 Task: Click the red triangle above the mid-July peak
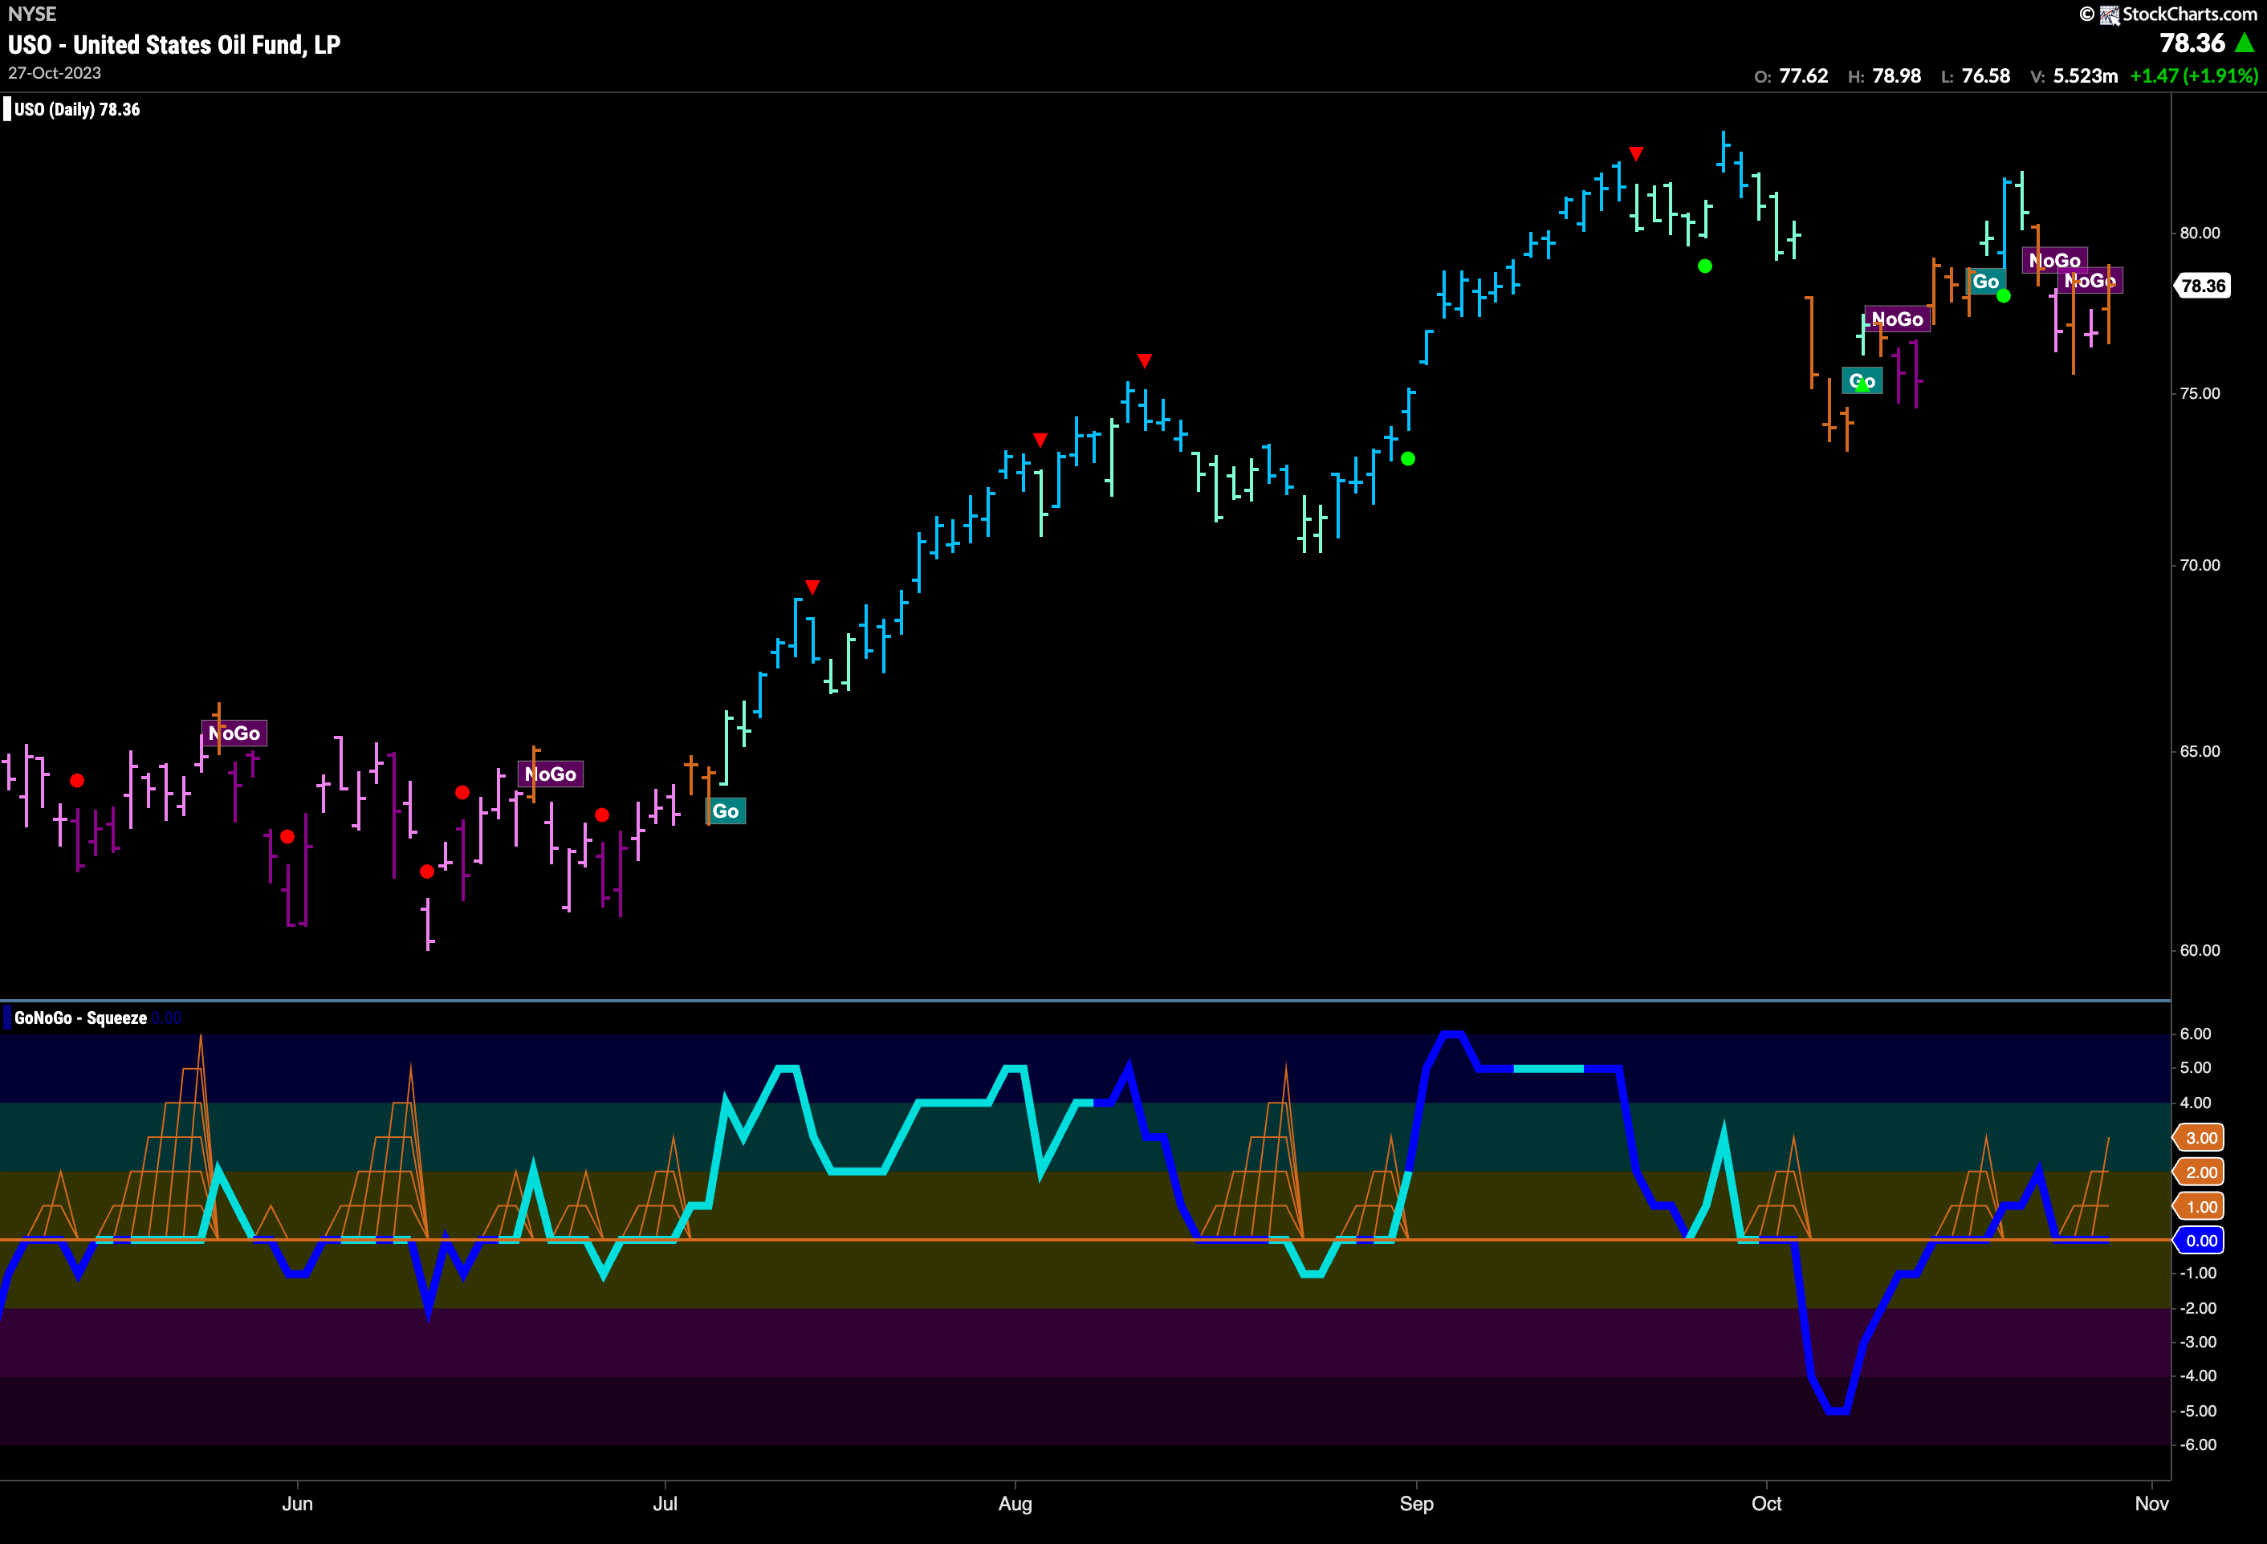tap(812, 587)
